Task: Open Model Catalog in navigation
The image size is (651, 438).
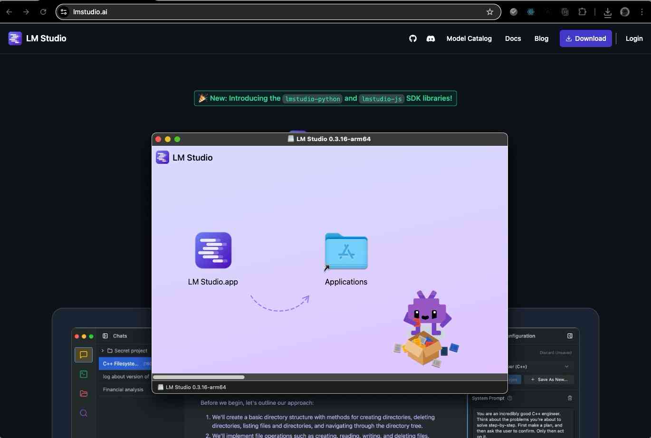Action: click(x=469, y=38)
